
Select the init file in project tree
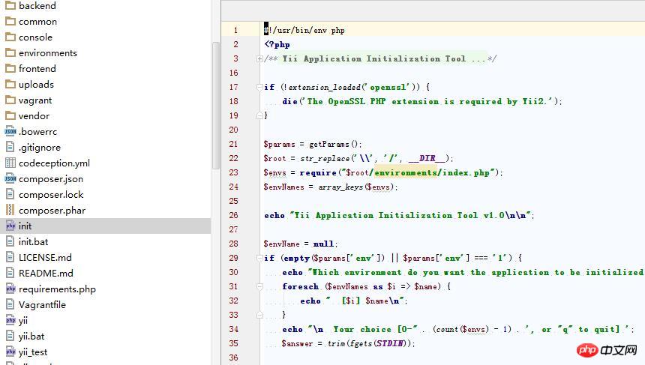105,226
